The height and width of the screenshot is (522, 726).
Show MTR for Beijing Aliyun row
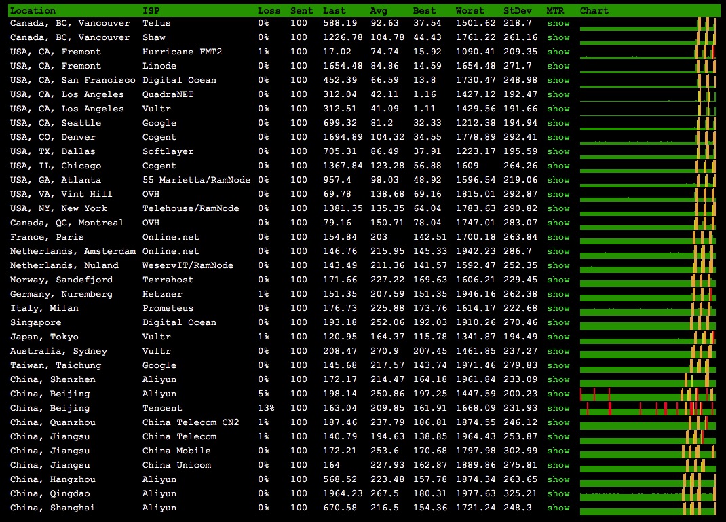coord(558,394)
